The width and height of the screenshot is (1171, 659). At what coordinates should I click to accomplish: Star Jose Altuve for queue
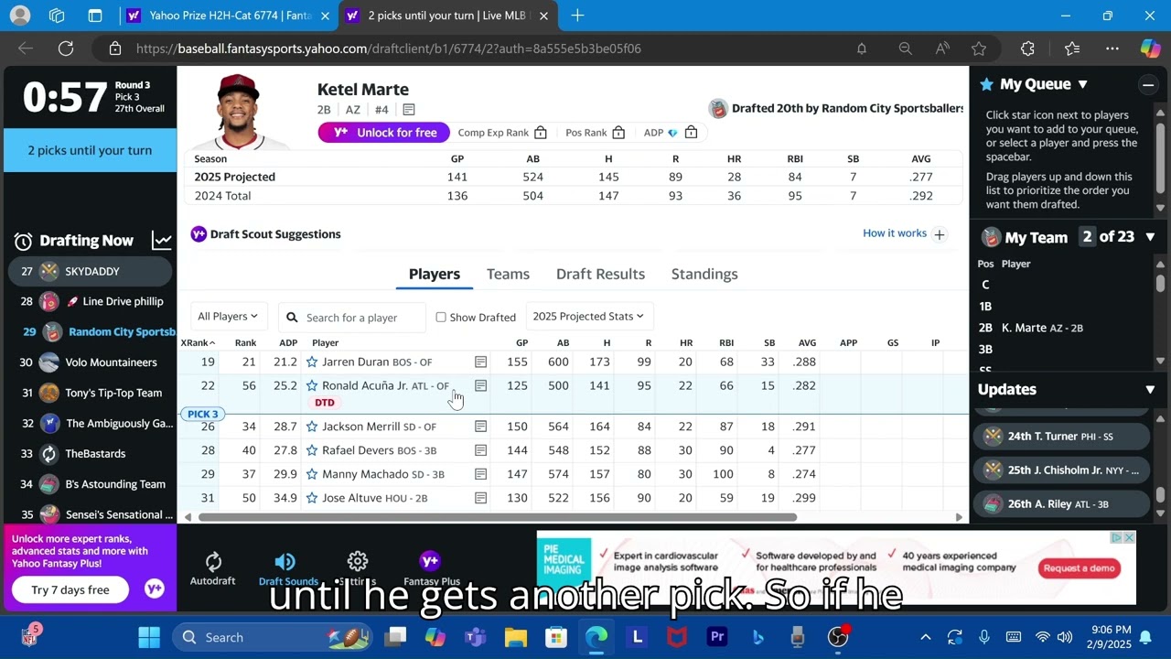pyautogui.click(x=312, y=498)
